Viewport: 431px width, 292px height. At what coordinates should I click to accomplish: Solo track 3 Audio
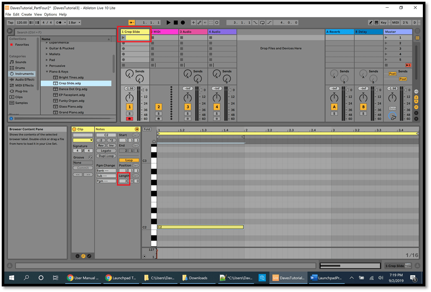tap(188, 114)
